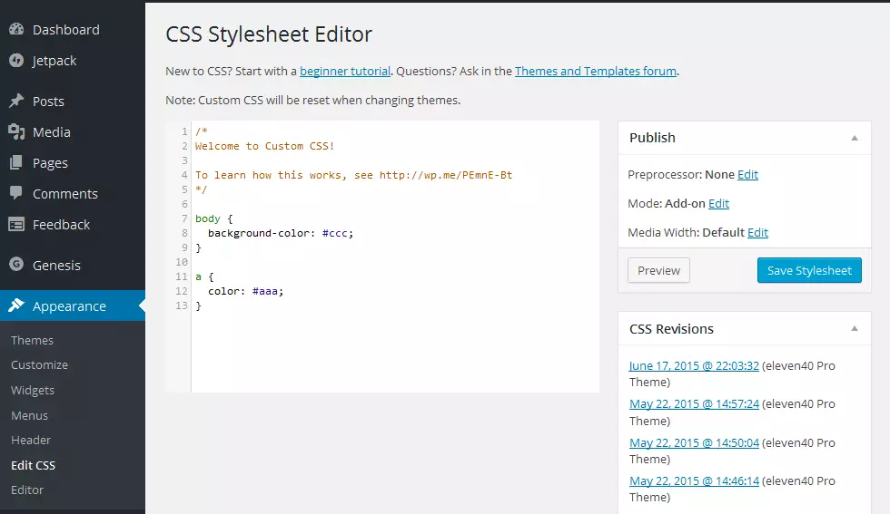Edit the Preprocessor setting
The width and height of the screenshot is (890, 514).
(x=747, y=175)
